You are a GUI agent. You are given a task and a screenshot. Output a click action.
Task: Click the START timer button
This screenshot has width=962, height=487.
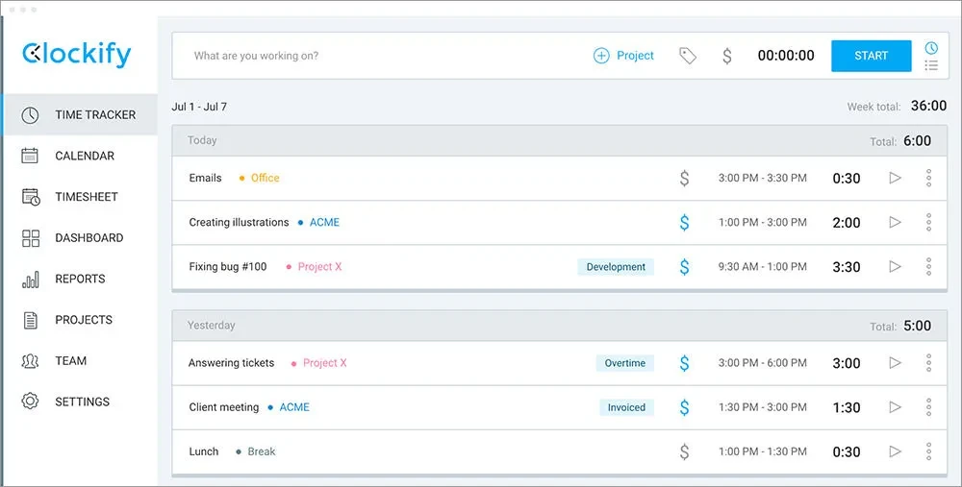click(872, 56)
